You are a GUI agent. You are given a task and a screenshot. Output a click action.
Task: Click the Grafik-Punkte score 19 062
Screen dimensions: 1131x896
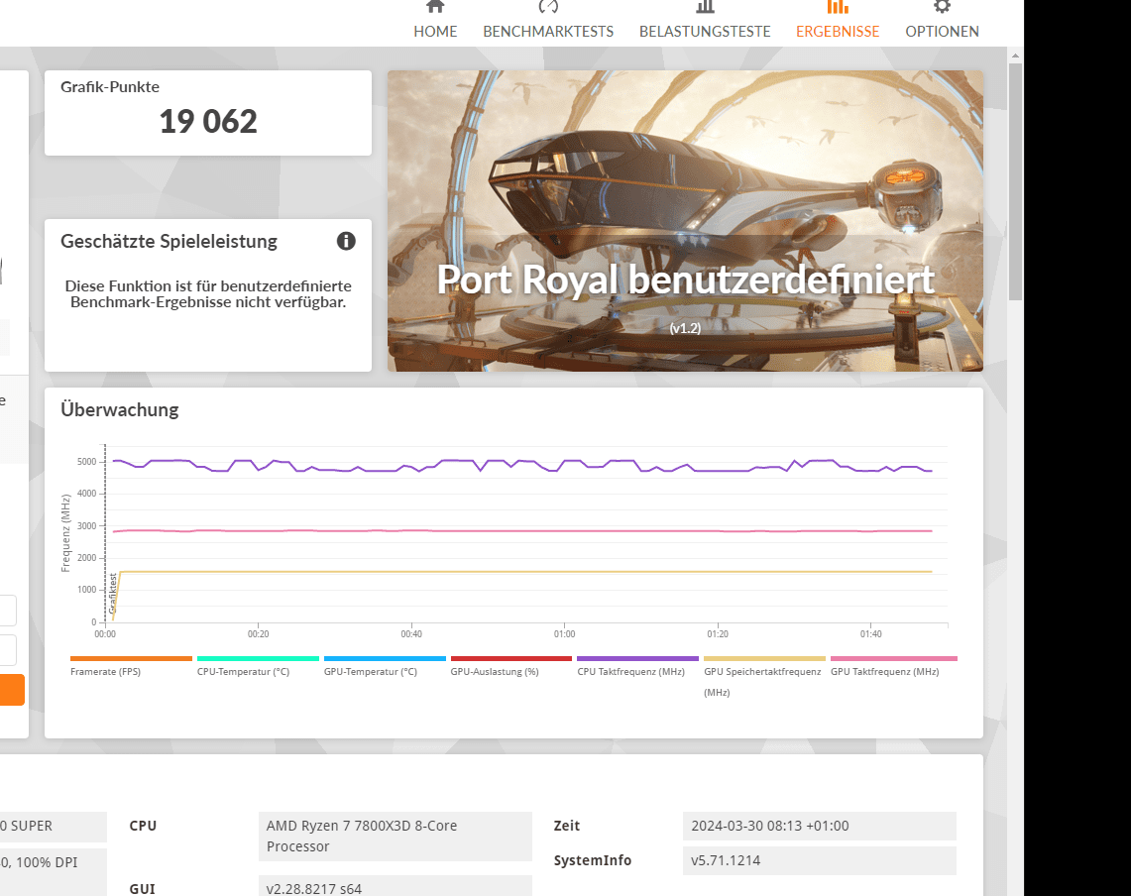tap(208, 121)
